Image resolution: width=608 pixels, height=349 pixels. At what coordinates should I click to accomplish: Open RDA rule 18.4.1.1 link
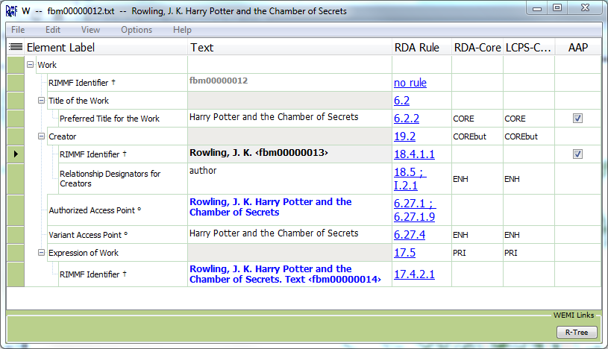(414, 154)
